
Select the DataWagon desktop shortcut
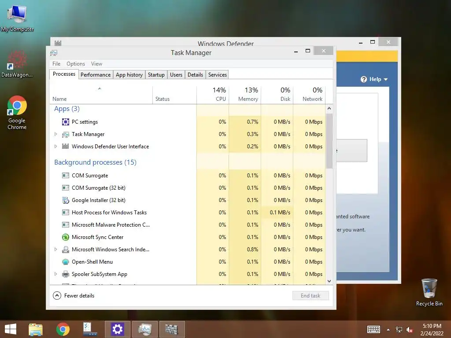pyautogui.click(x=17, y=64)
